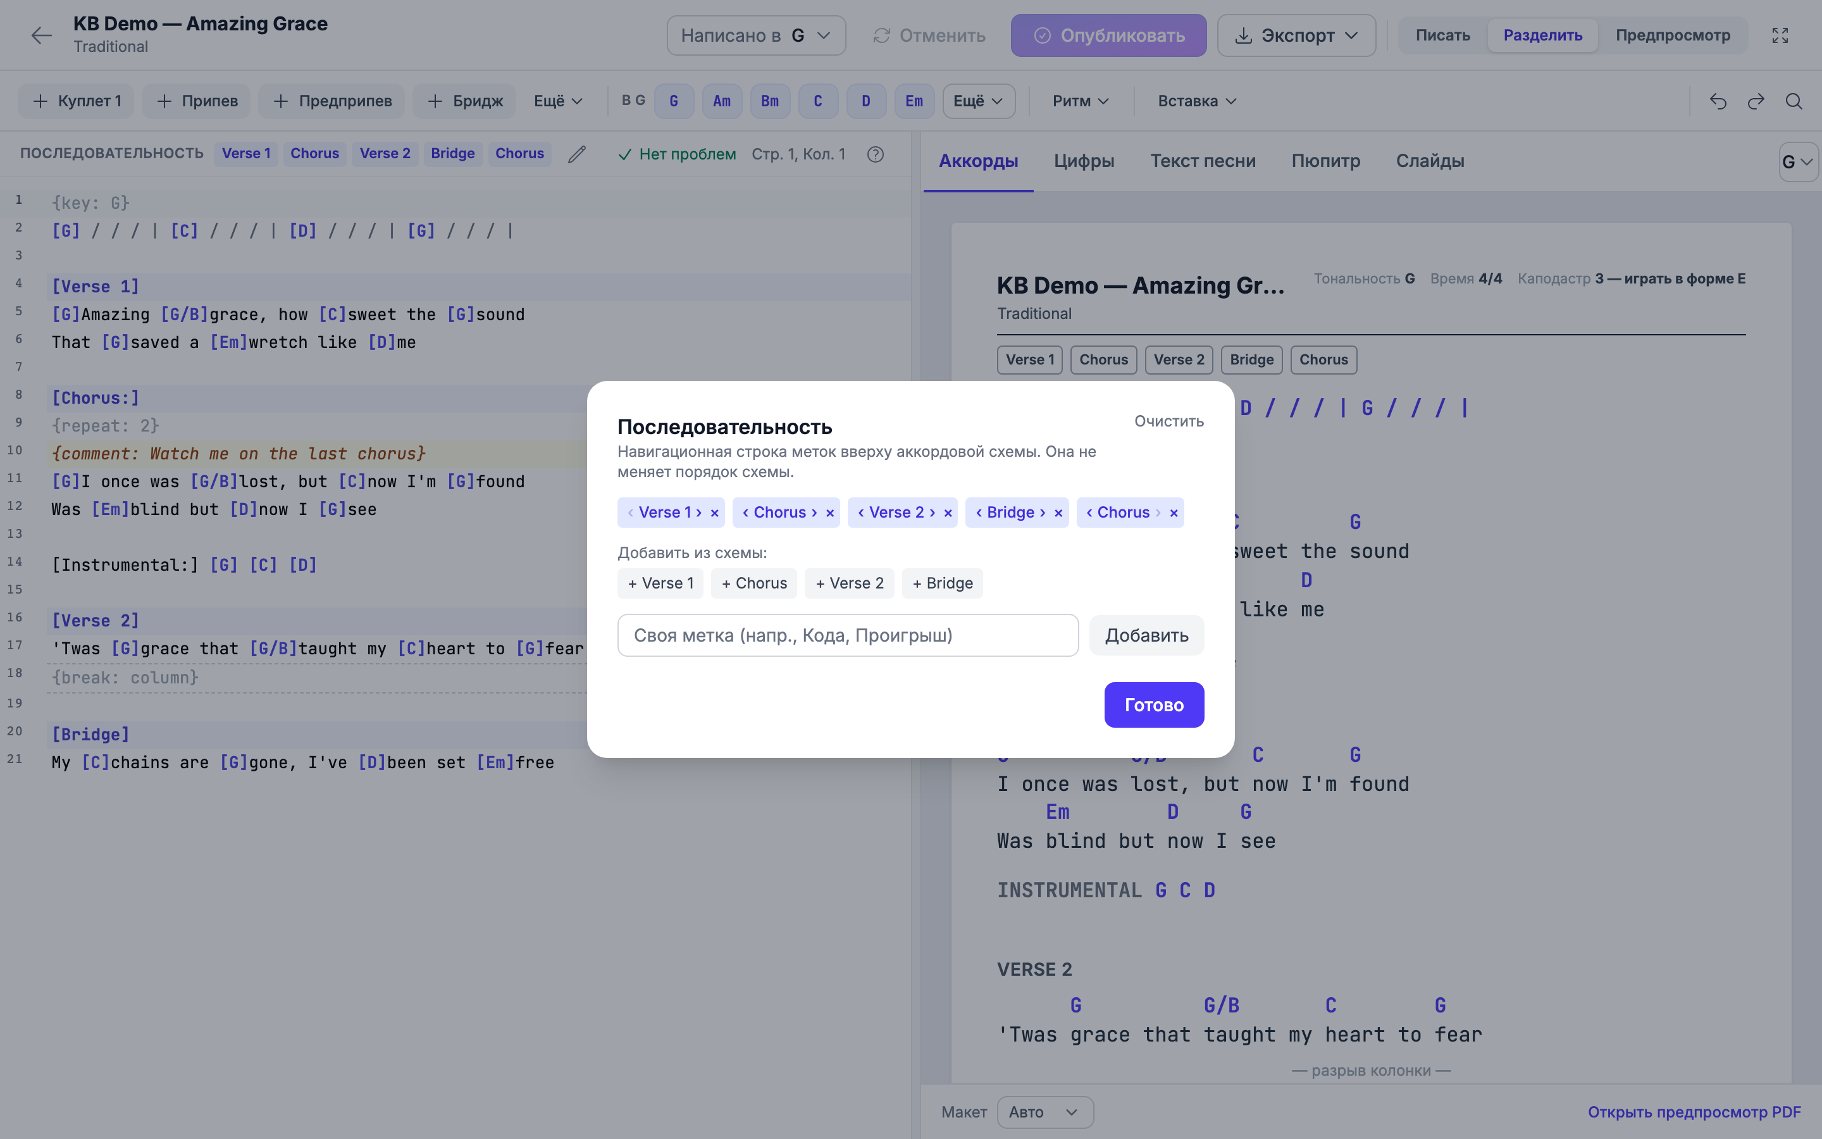Viewport: 1822px width, 1139px height.
Task: Click Очистить in the sequence dialog
Action: [1168, 421]
